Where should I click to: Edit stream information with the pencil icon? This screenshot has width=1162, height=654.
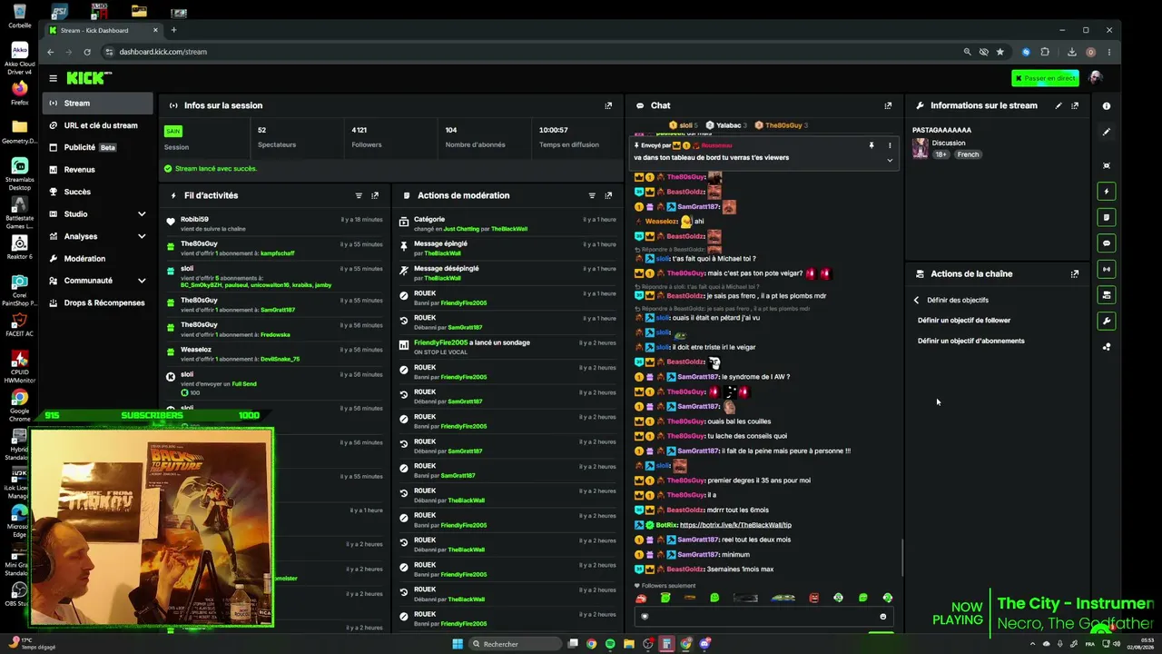pyautogui.click(x=1059, y=105)
